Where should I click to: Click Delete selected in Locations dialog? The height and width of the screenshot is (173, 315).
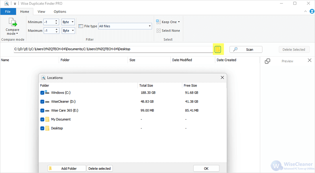click(100, 169)
